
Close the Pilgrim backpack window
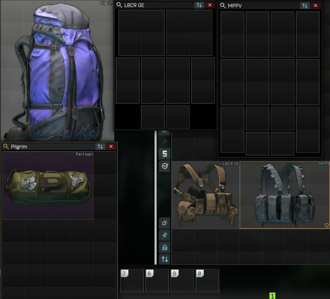pos(111,147)
